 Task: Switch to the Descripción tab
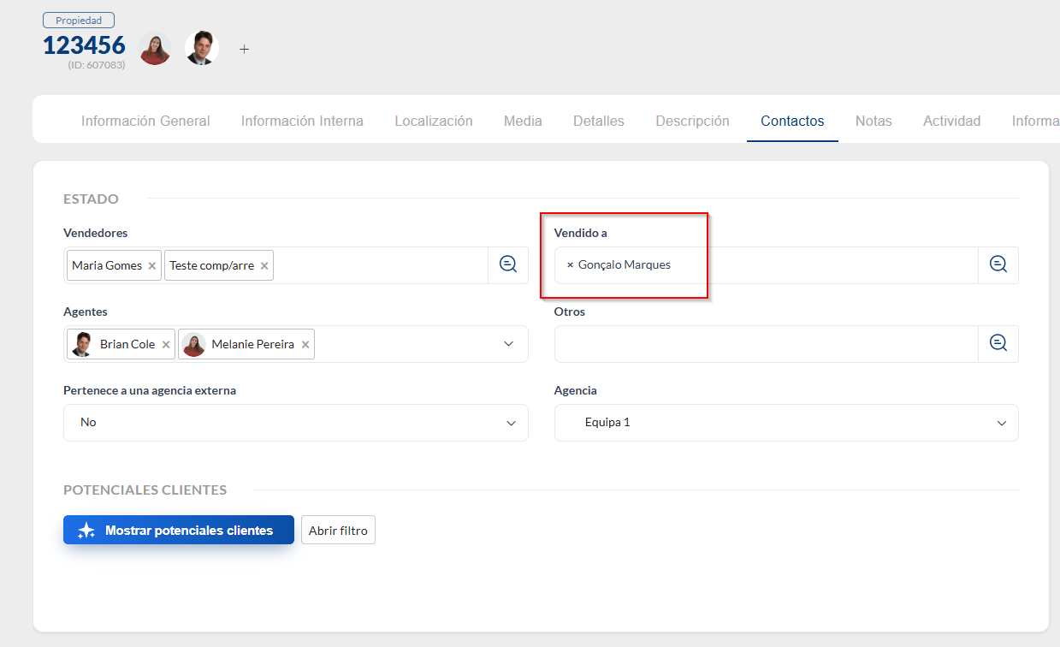(692, 122)
